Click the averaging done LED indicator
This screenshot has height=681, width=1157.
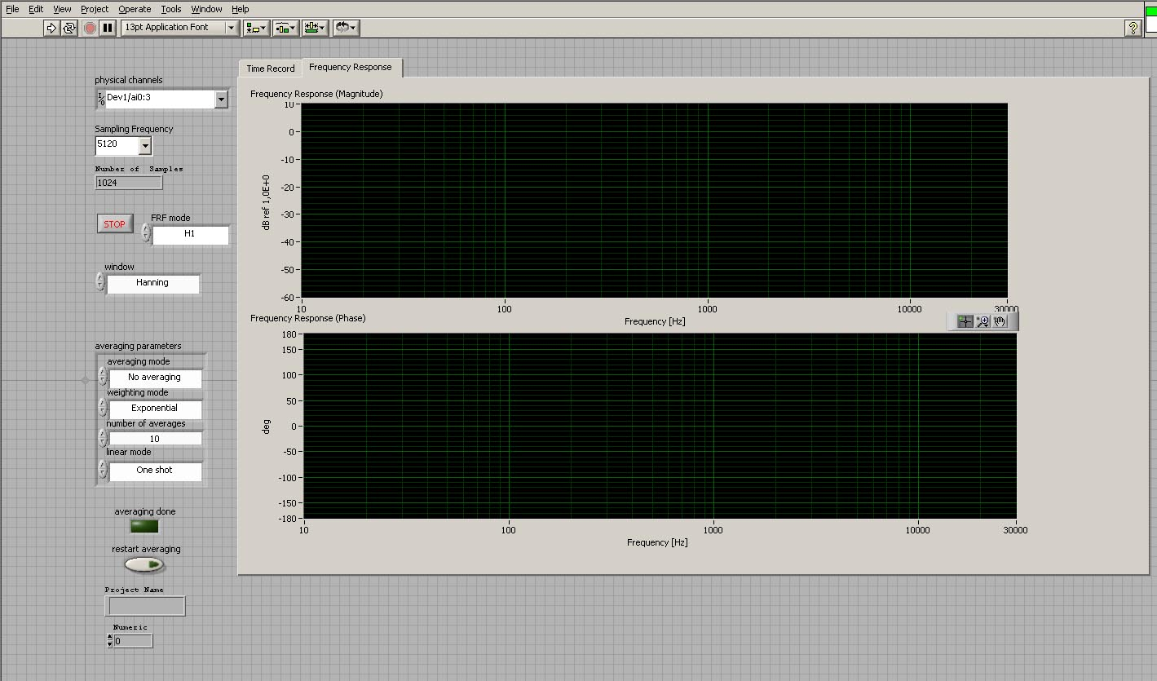click(x=144, y=526)
